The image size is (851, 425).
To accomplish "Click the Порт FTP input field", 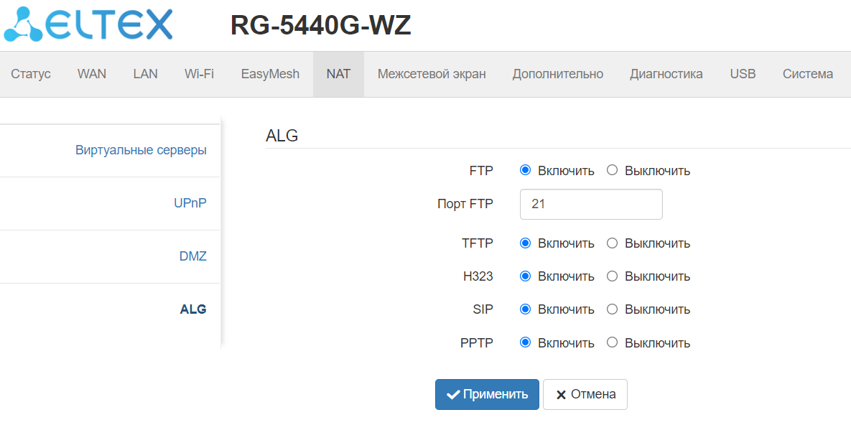I will 590,204.
